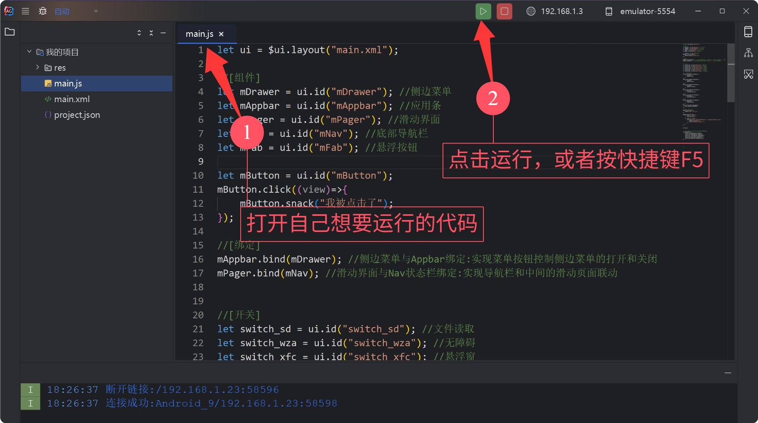
Task: Minimize the log console panel
Action: (728, 373)
